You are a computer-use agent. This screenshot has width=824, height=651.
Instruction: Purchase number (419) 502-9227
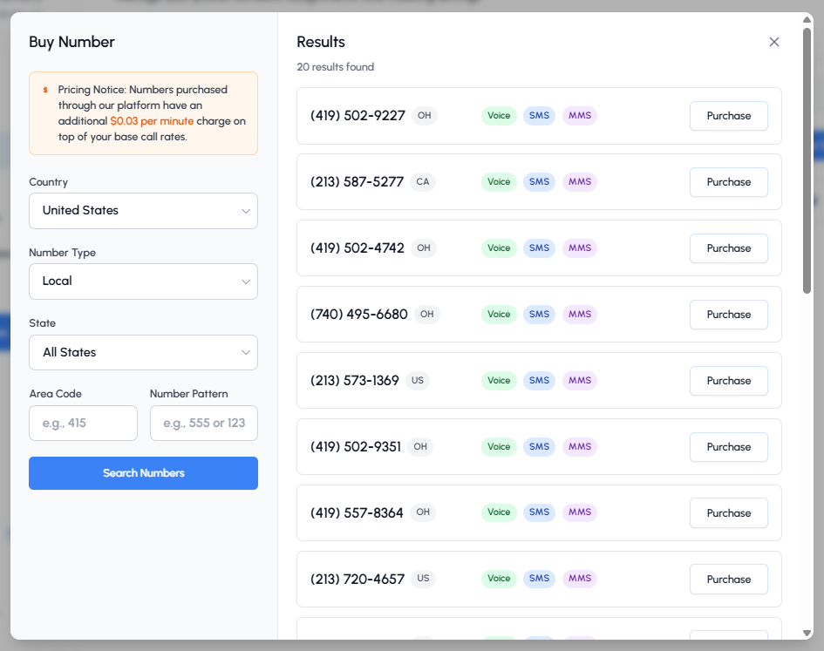[728, 116]
